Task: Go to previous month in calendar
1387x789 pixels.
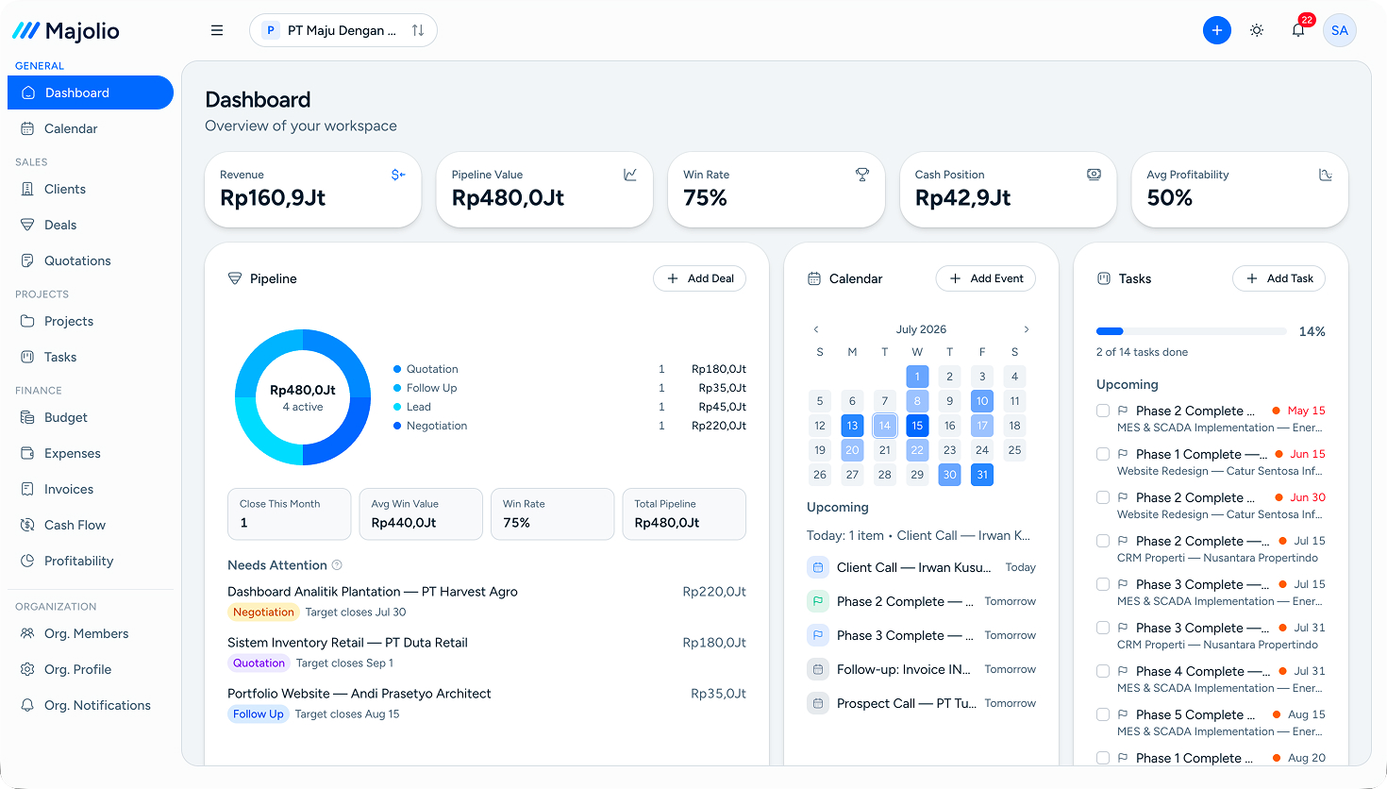Action: (x=816, y=329)
